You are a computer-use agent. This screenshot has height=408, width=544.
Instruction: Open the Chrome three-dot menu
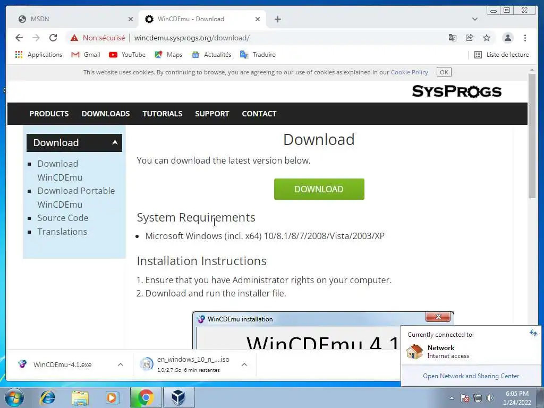[x=525, y=38]
